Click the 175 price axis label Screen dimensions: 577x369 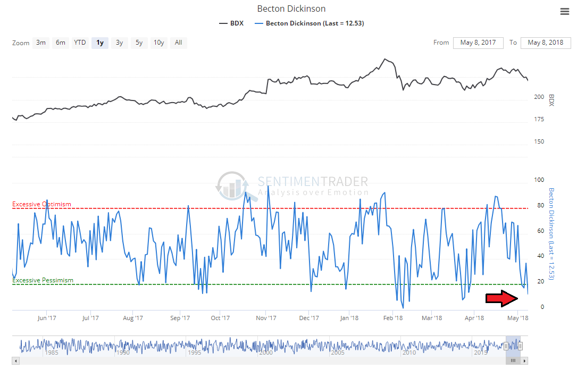539,119
